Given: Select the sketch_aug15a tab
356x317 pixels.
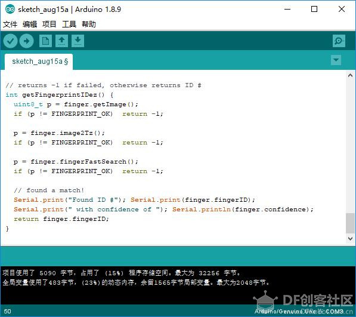Looking at the screenshot, I should (x=39, y=61).
